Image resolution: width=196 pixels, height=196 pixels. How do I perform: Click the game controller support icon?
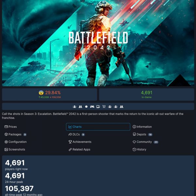[x=92, y=106]
